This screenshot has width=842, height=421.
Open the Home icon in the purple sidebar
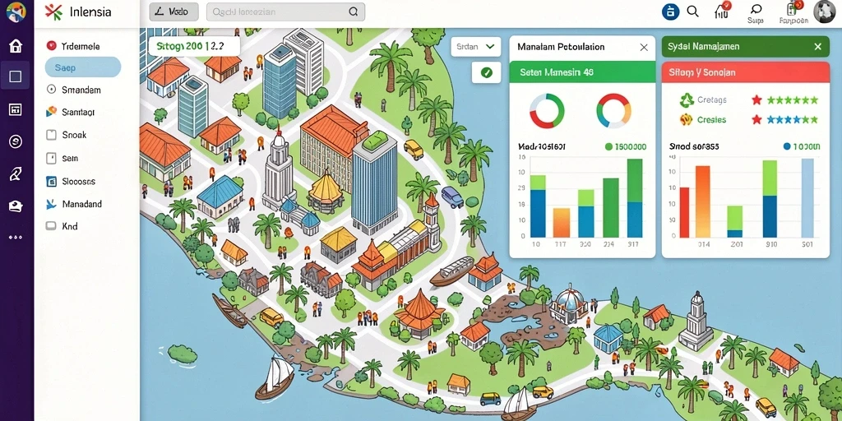tap(16, 46)
